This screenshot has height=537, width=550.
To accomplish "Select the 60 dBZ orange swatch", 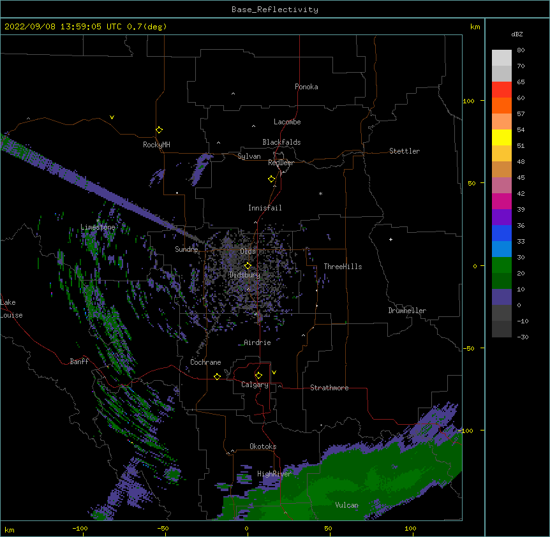I will click(502, 105).
